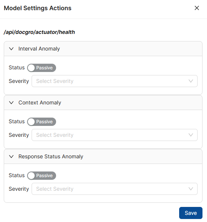Screen dimensions: 207x222
Task: Toggle Interval Anomaly status to active
Action: tap(41, 68)
